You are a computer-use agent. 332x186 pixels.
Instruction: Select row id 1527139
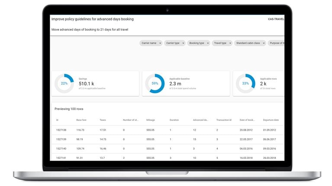click(61, 139)
